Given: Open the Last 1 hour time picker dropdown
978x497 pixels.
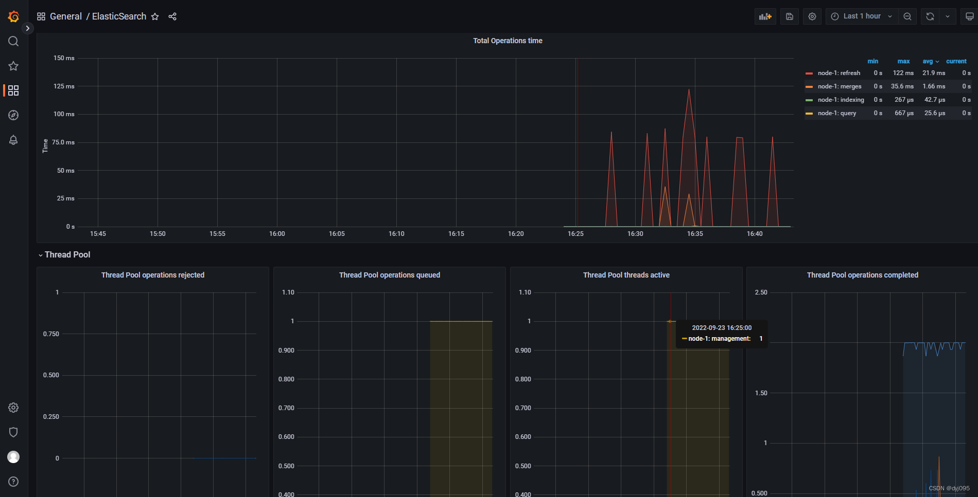Looking at the screenshot, I should tap(861, 16).
